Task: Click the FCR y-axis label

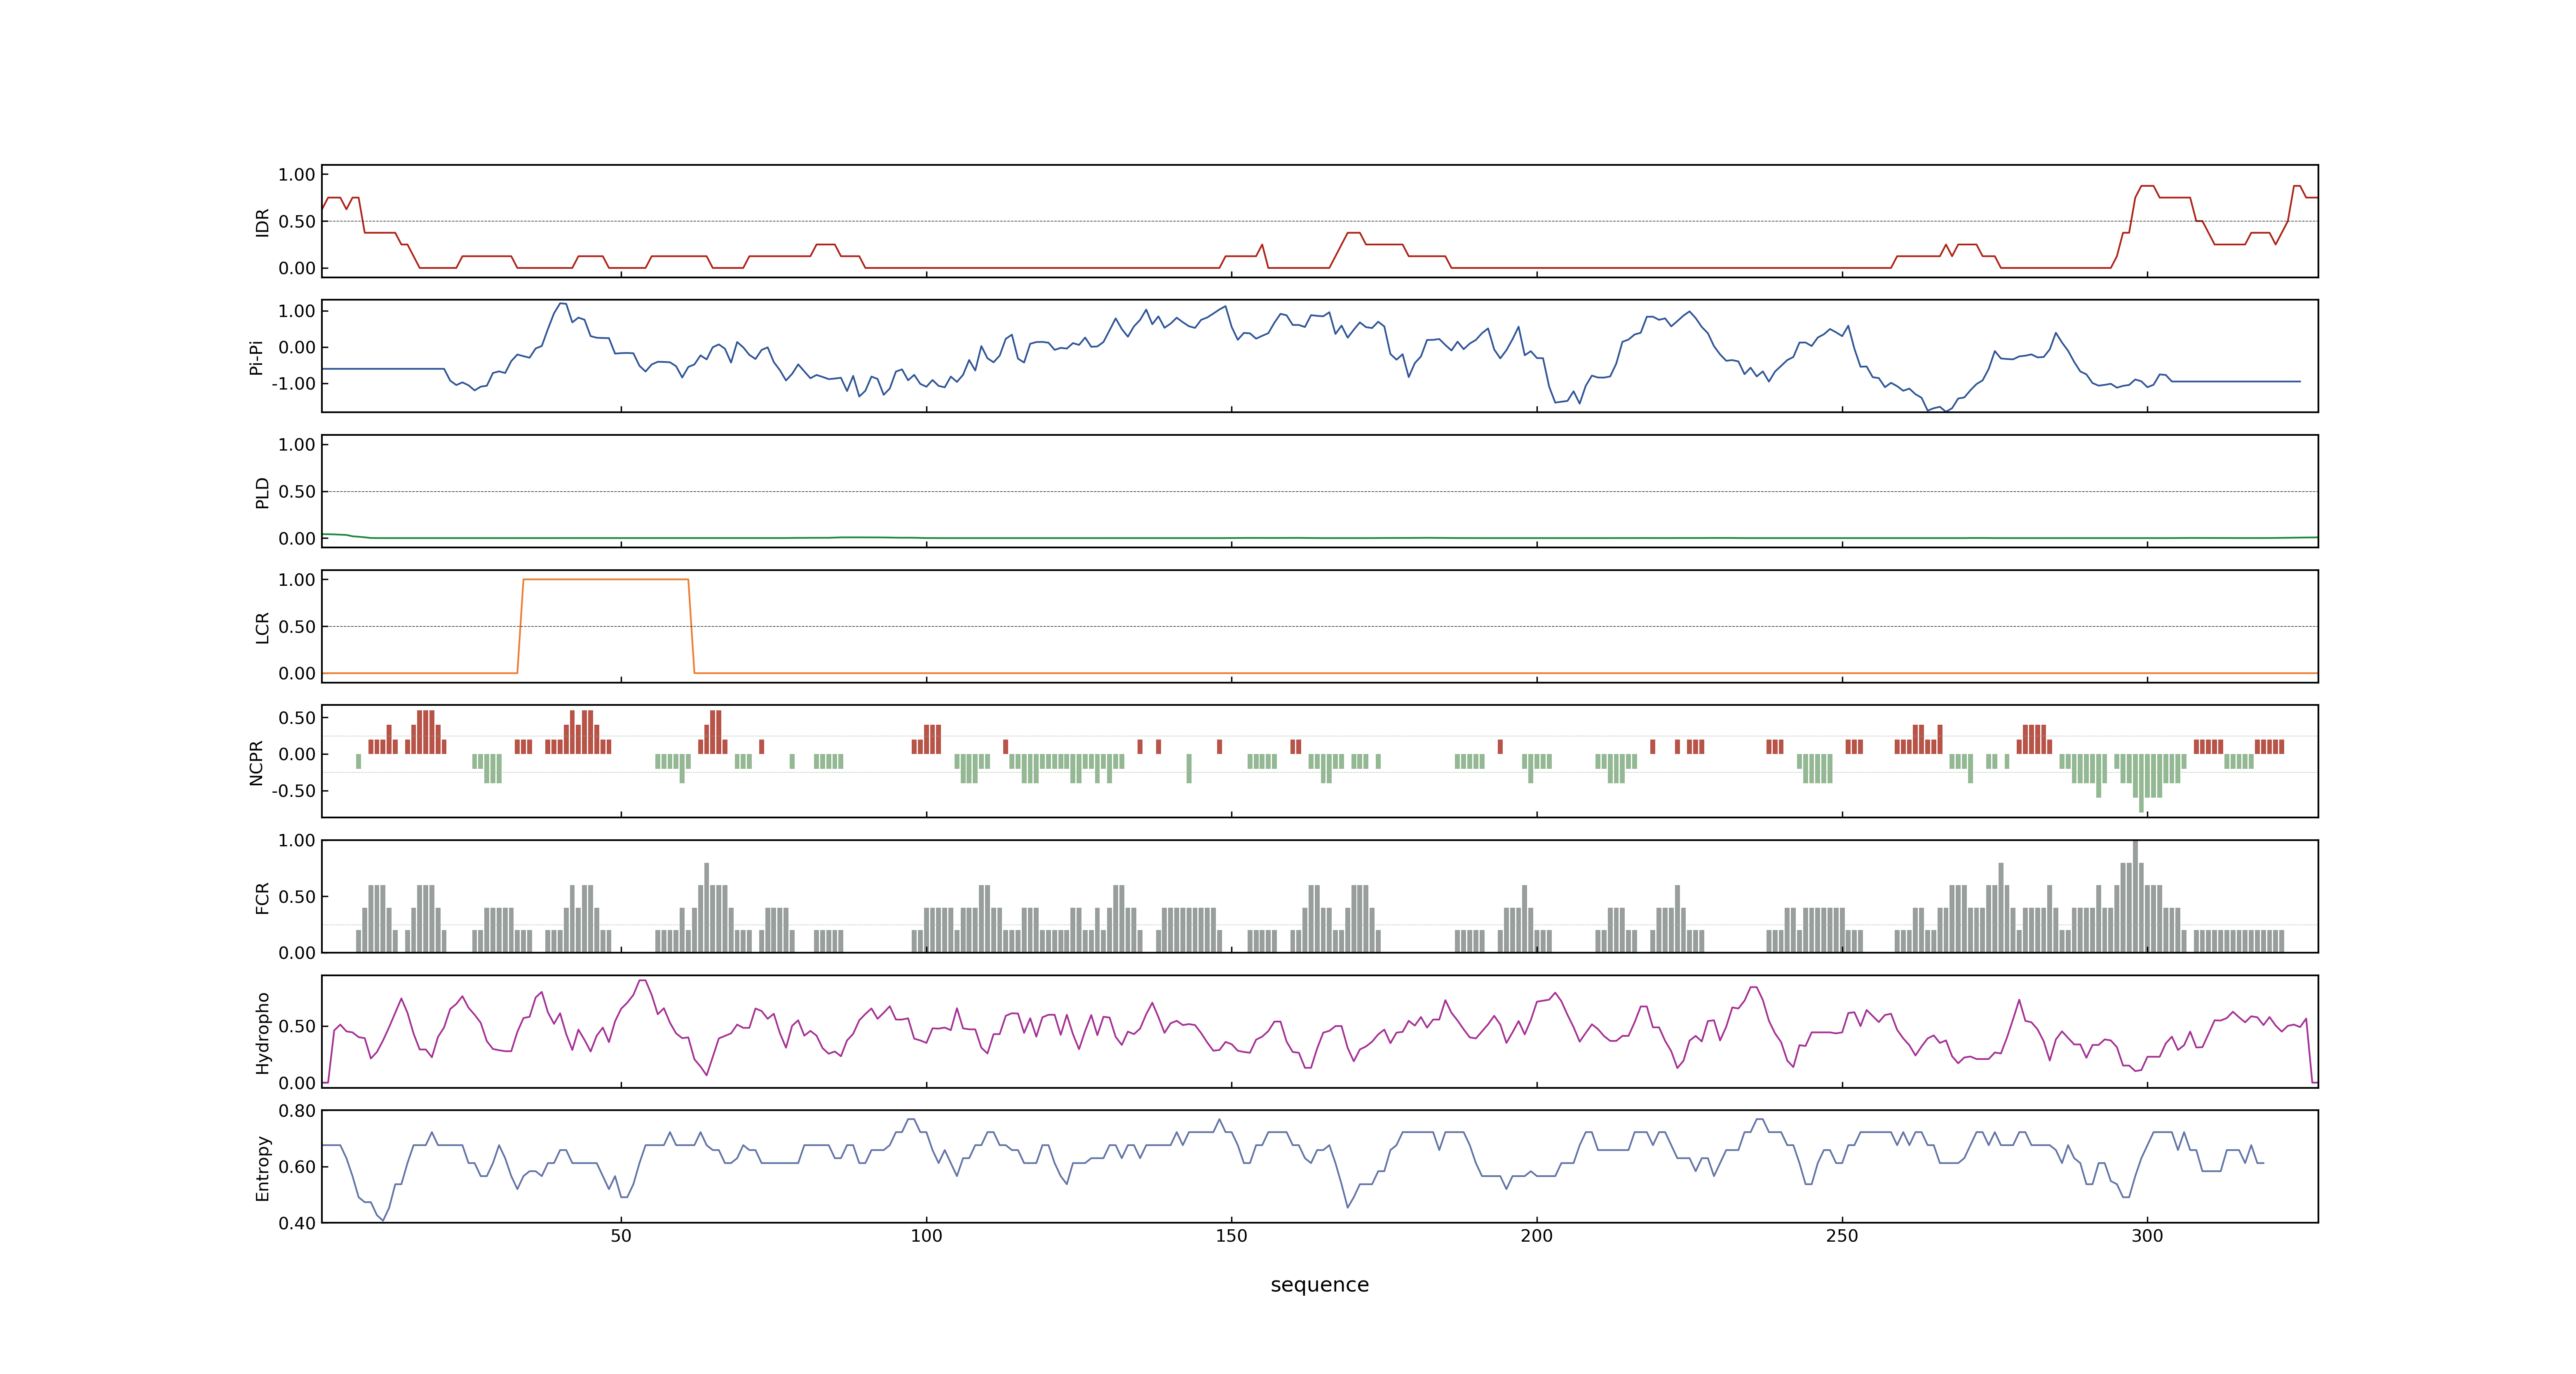Action: (263, 897)
